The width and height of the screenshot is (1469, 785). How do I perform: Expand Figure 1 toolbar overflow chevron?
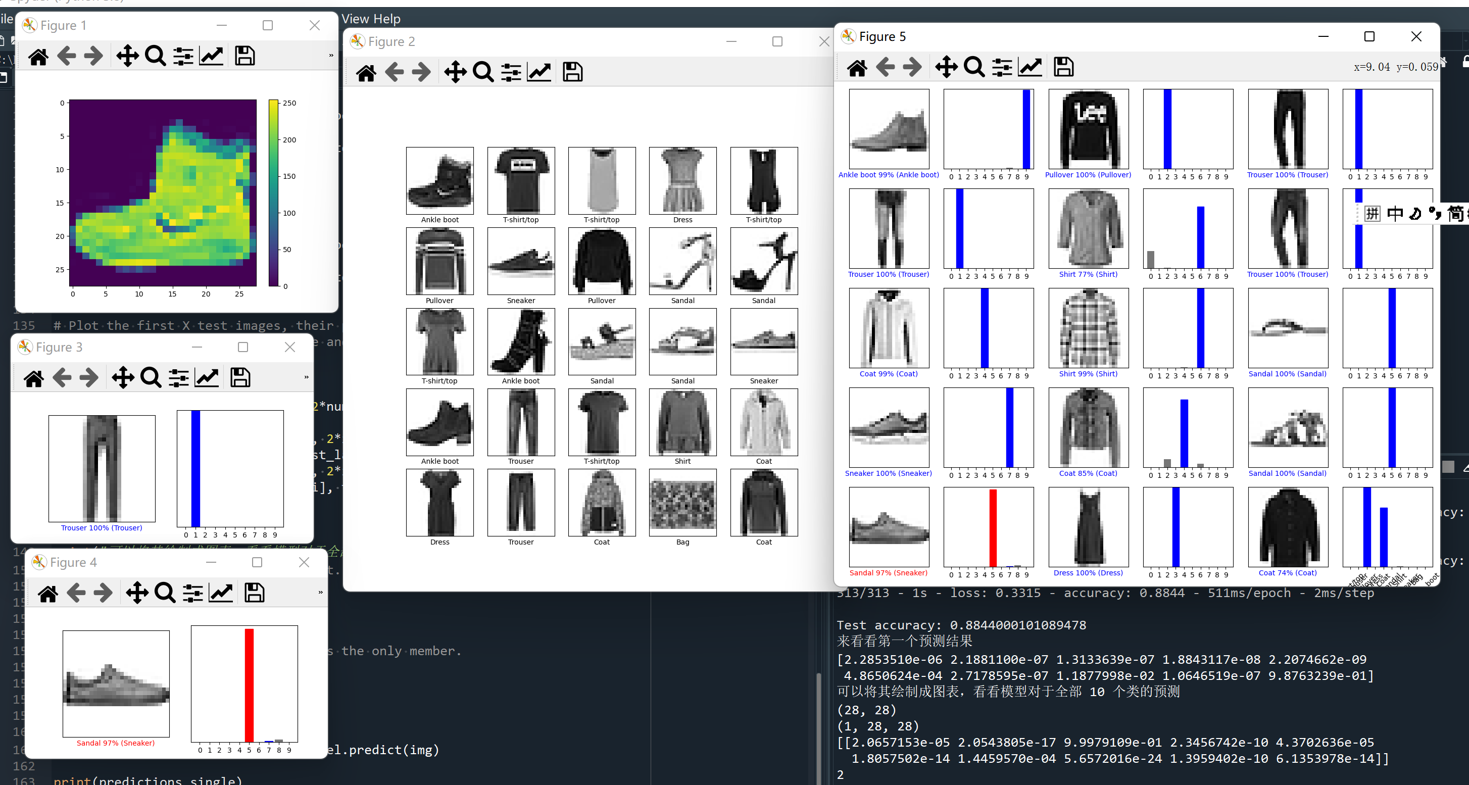[331, 56]
